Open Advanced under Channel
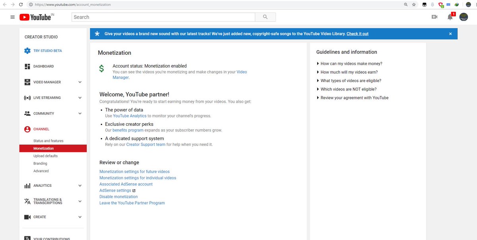The height and width of the screenshot is (240, 477). click(x=41, y=171)
